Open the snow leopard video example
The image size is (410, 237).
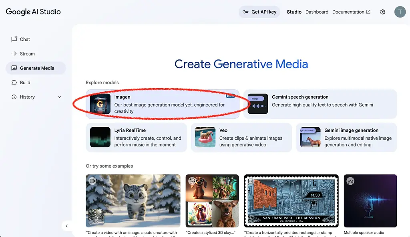tap(133, 201)
